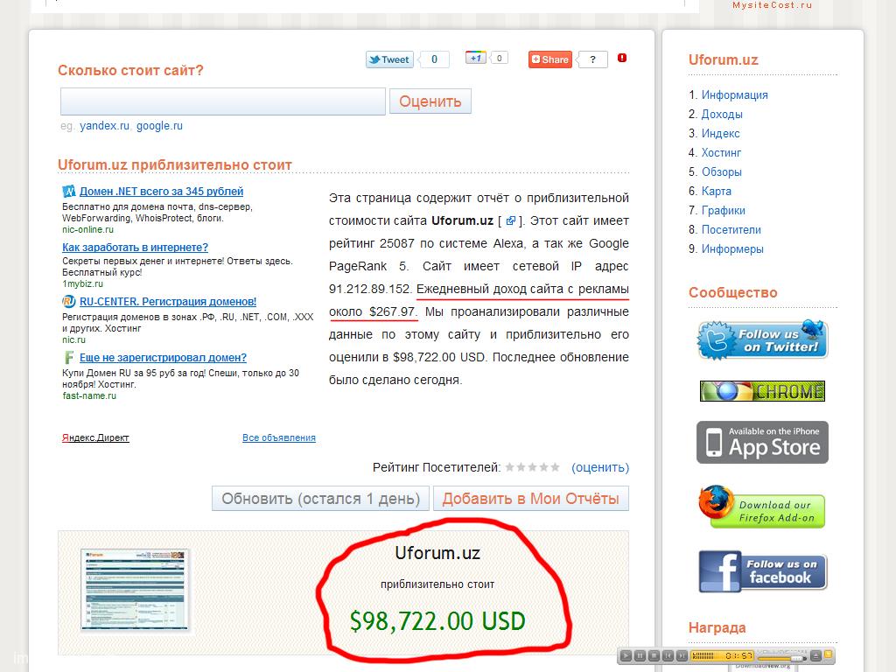The width and height of the screenshot is (896, 672).
Task: Open RU-CENTER Регистрация доменов ad link
Action: (168, 302)
